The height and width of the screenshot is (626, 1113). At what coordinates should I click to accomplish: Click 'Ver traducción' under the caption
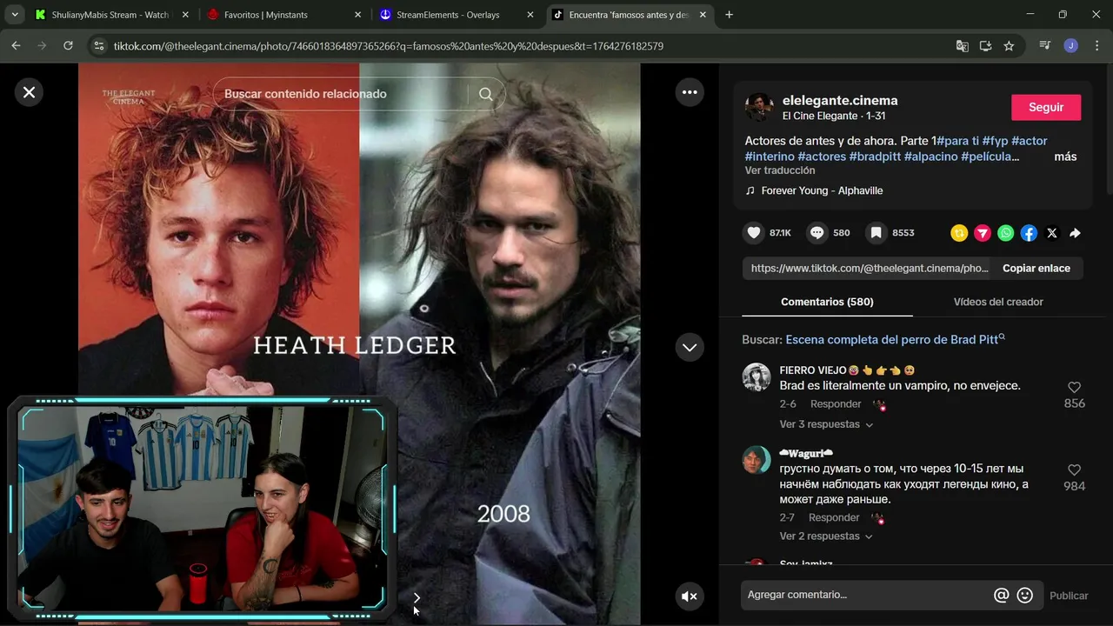pos(780,170)
